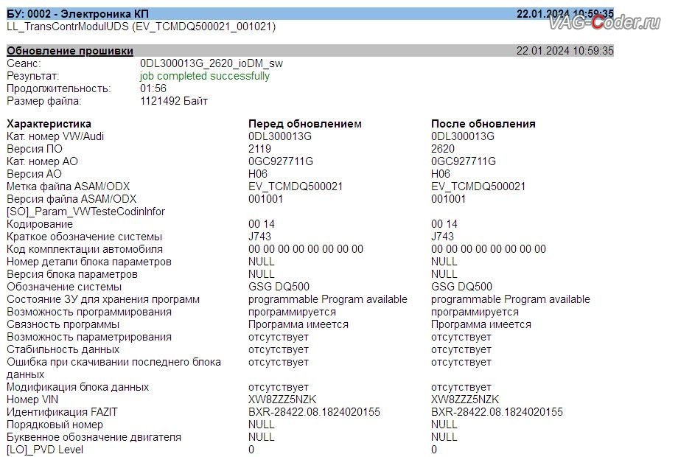
Task: Click the "Кат. номер VW/Audi" row label
Action: 55,136
